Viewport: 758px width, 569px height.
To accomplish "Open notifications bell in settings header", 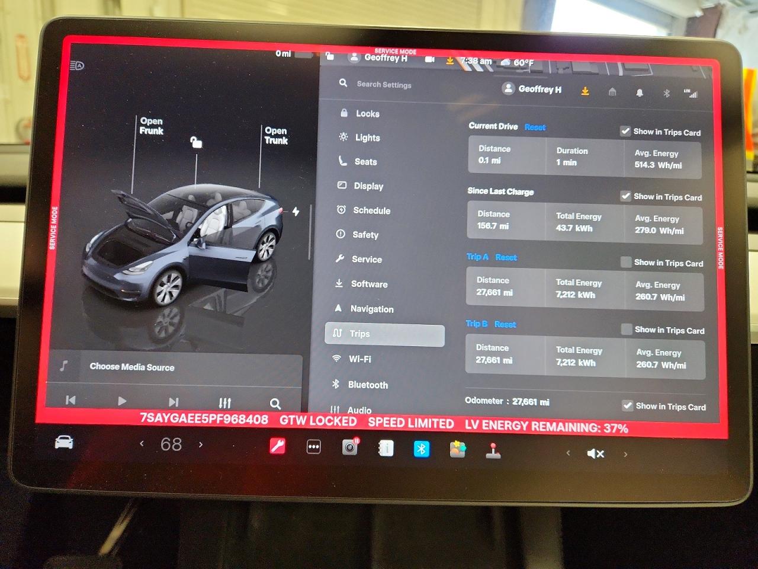I will coord(640,93).
